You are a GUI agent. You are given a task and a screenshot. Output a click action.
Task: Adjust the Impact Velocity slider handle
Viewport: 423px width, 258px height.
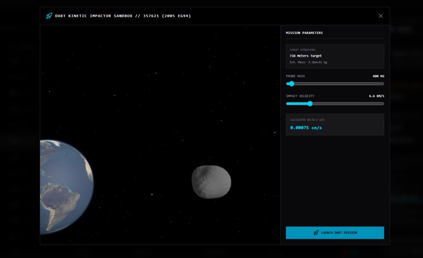click(310, 104)
